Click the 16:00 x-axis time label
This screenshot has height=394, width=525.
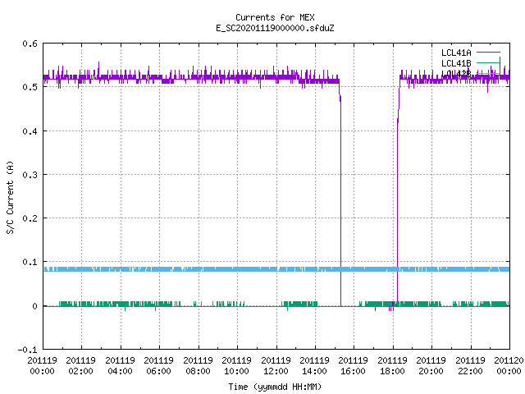(354, 371)
